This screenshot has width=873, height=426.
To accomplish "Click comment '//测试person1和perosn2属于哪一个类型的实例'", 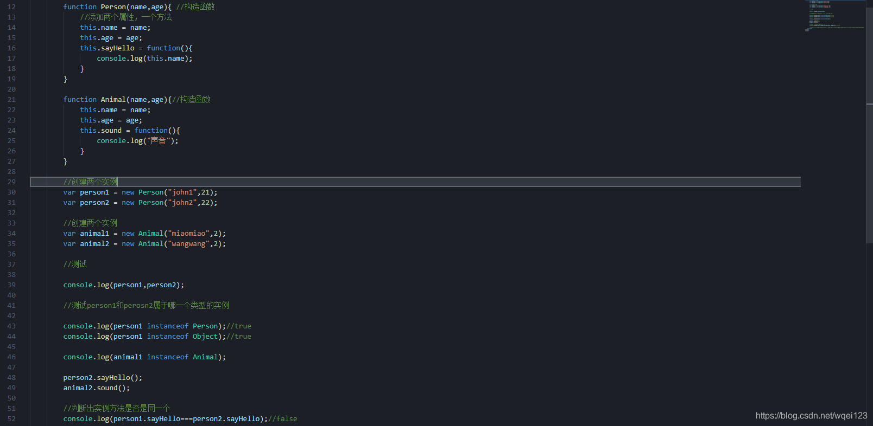I will (146, 306).
